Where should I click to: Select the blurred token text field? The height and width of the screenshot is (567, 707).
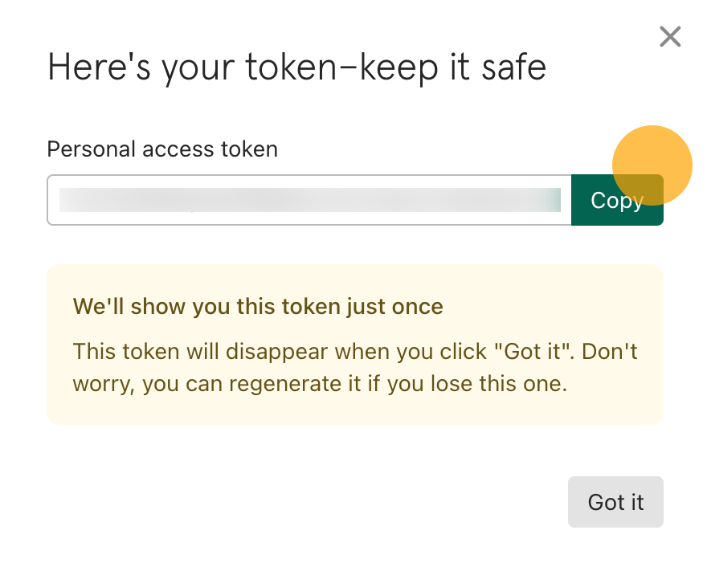pos(309,200)
